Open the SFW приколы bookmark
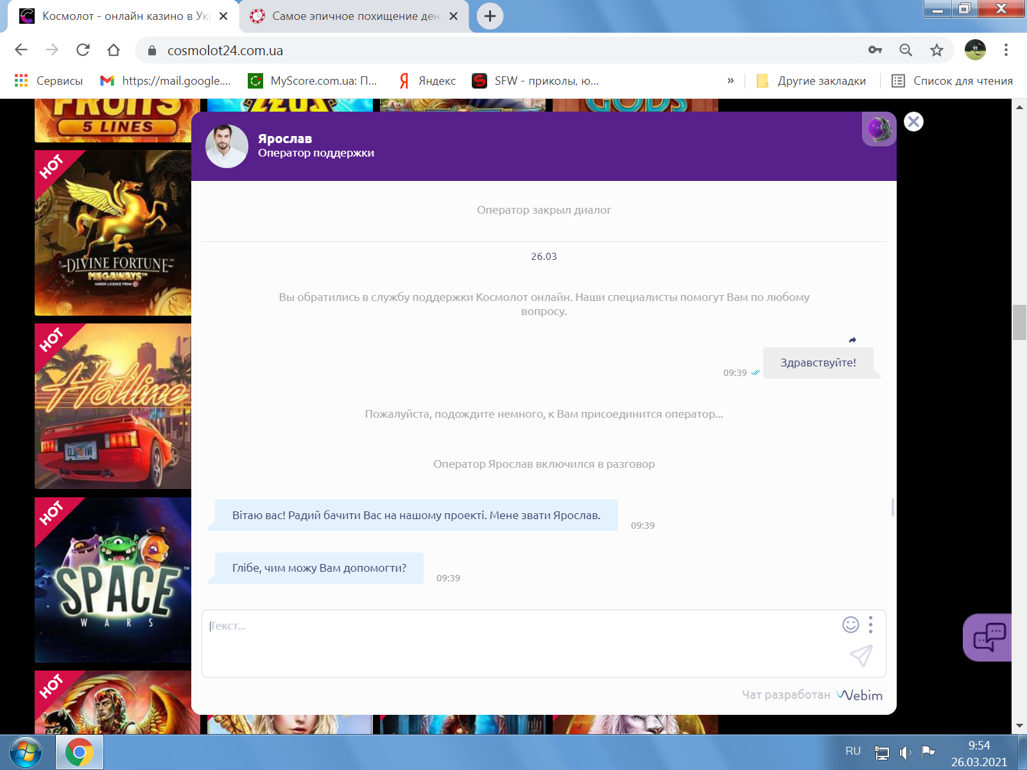The width and height of the screenshot is (1027, 770). (535, 81)
